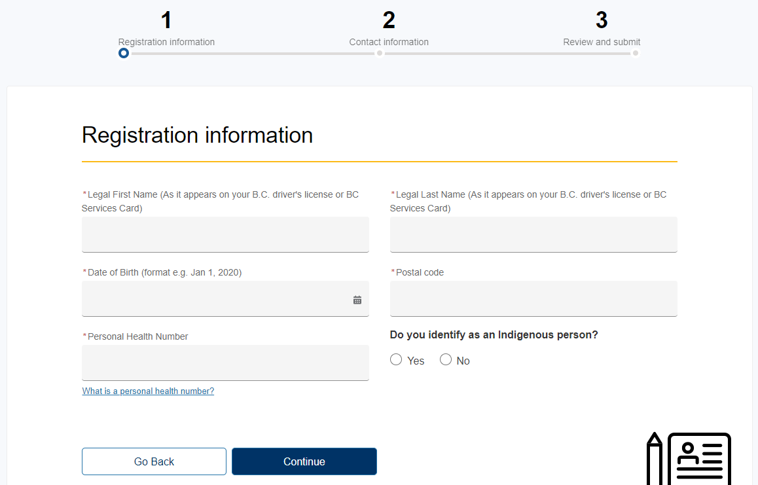This screenshot has width=758, height=485.
Task: Select the Review and submit step label
Action: click(602, 42)
